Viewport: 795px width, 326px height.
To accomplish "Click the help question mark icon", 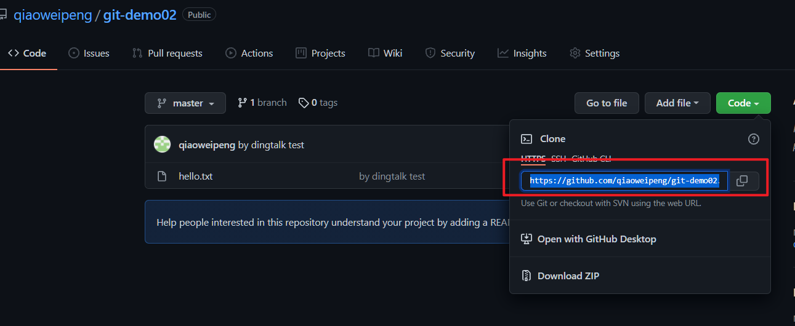I will click(x=753, y=139).
